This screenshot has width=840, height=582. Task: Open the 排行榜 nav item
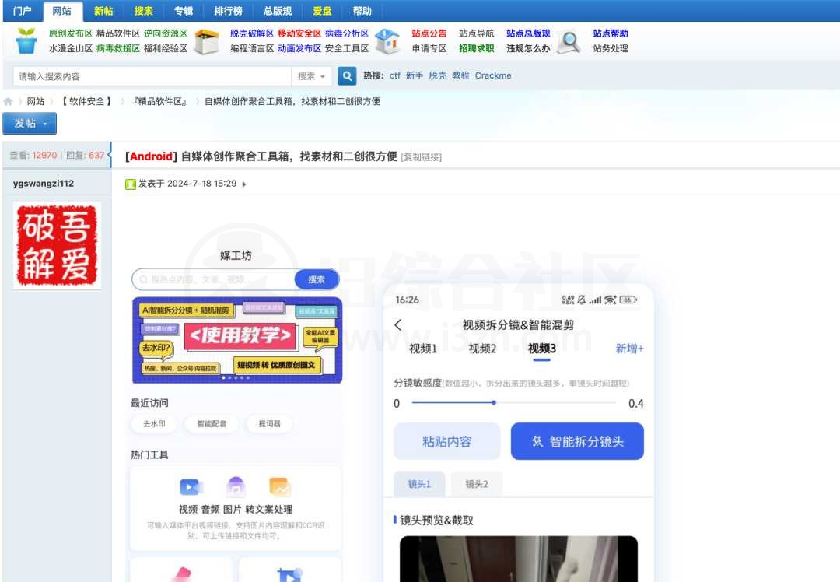pyautogui.click(x=228, y=11)
